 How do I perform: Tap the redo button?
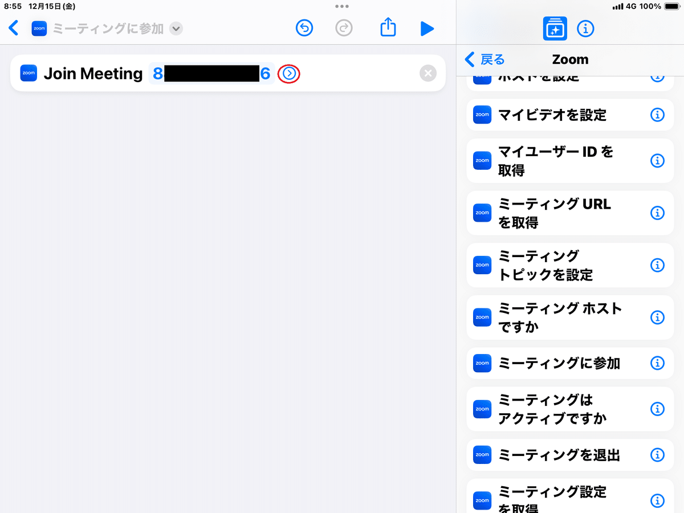click(x=344, y=28)
